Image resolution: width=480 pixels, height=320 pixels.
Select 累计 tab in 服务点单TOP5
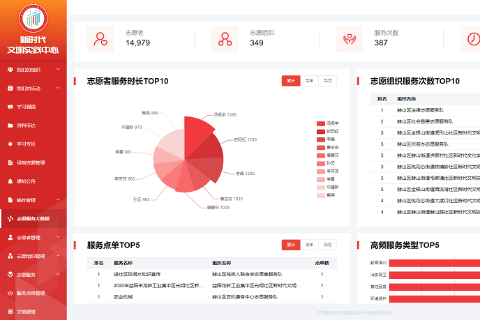[x=291, y=245]
